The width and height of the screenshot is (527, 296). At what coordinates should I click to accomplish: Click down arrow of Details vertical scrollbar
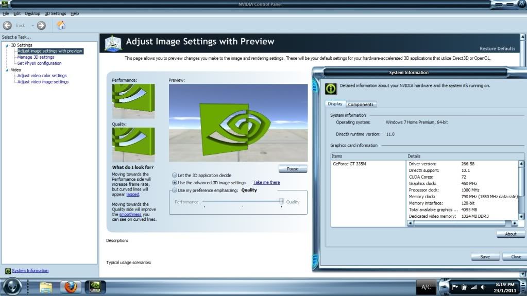pyautogui.click(x=521, y=217)
